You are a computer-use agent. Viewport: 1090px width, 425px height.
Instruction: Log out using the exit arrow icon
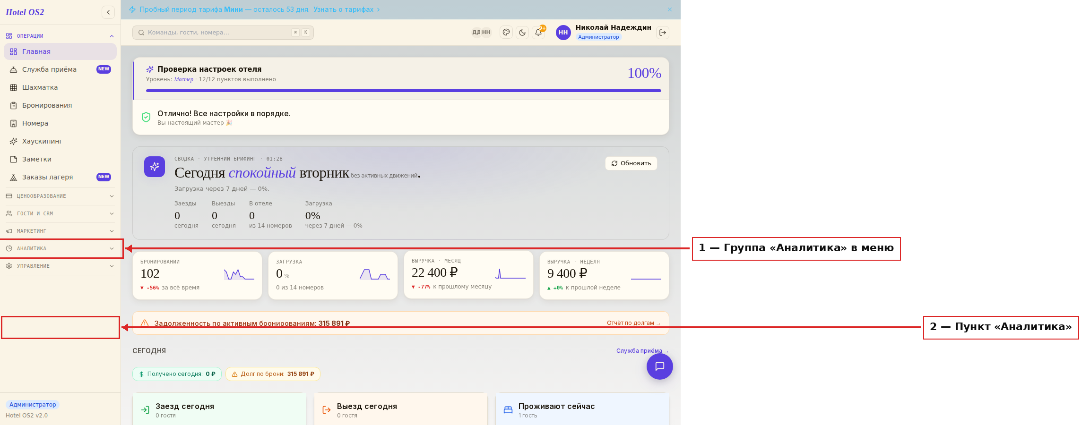coord(663,33)
